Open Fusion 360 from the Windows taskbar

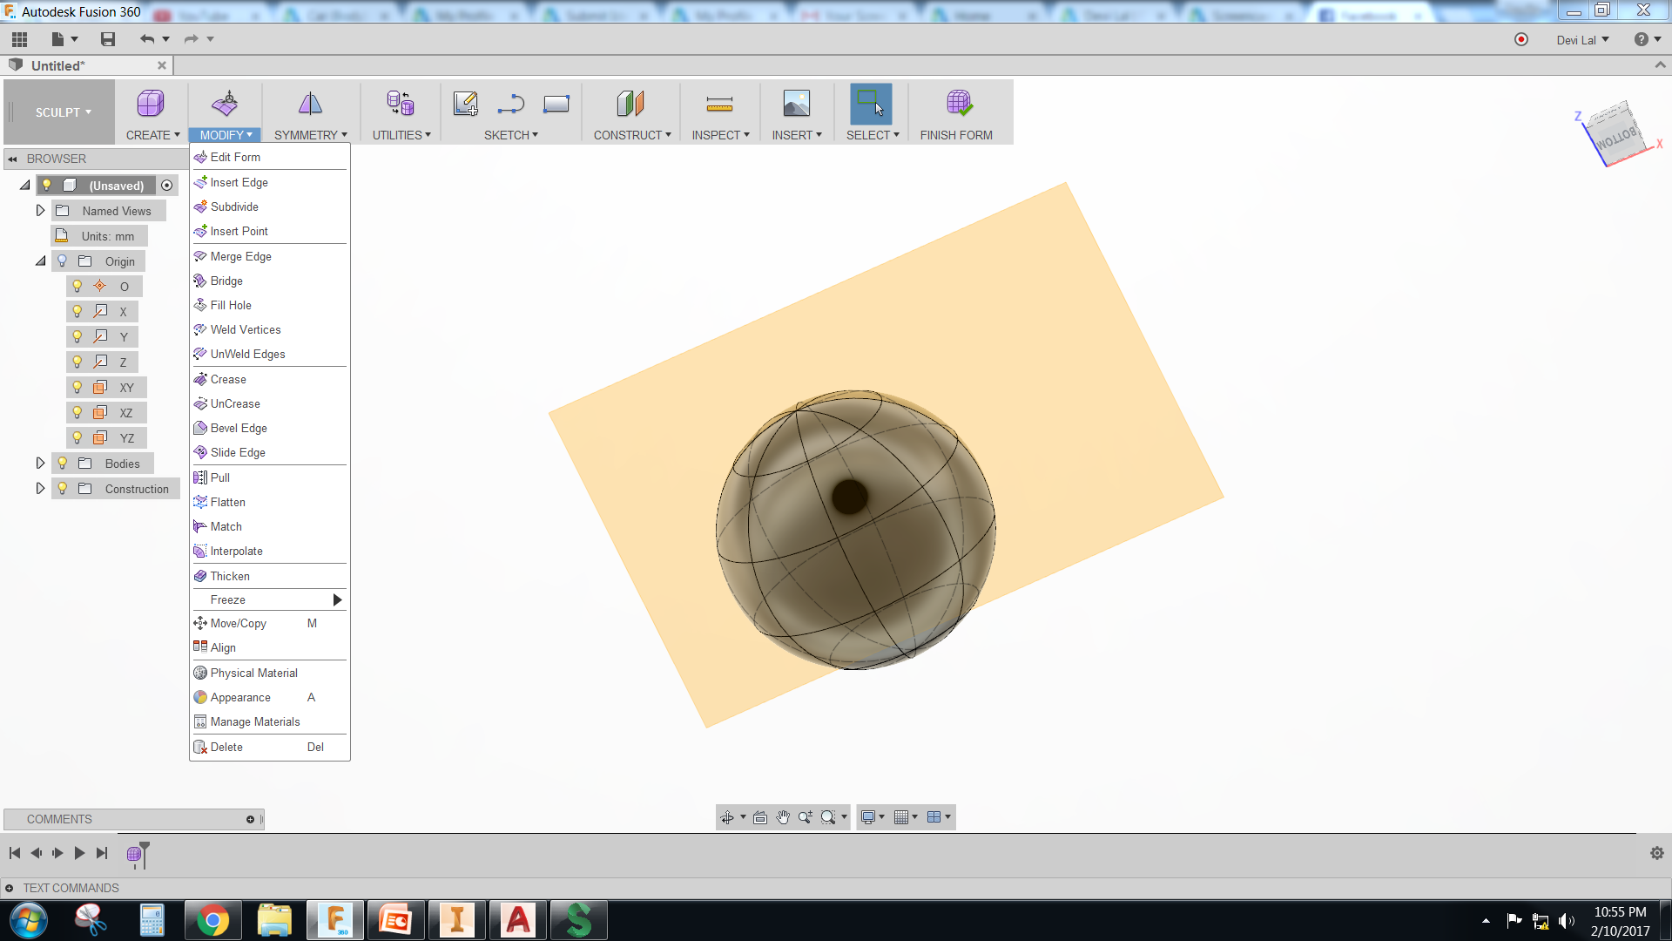pos(335,920)
